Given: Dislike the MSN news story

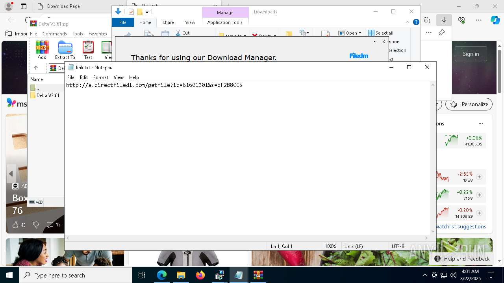Looking at the screenshot, I should 36,225.
